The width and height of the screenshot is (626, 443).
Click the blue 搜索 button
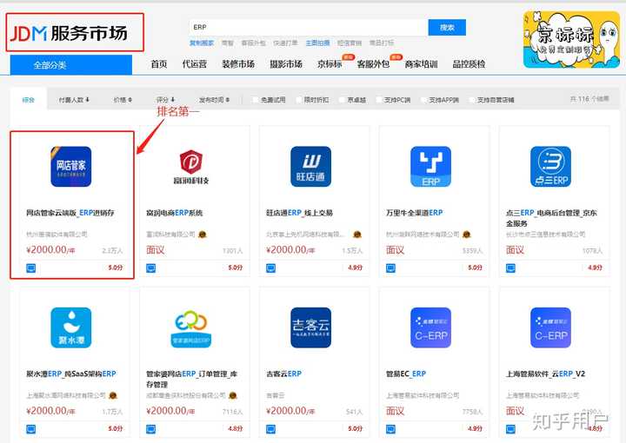click(447, 28)
